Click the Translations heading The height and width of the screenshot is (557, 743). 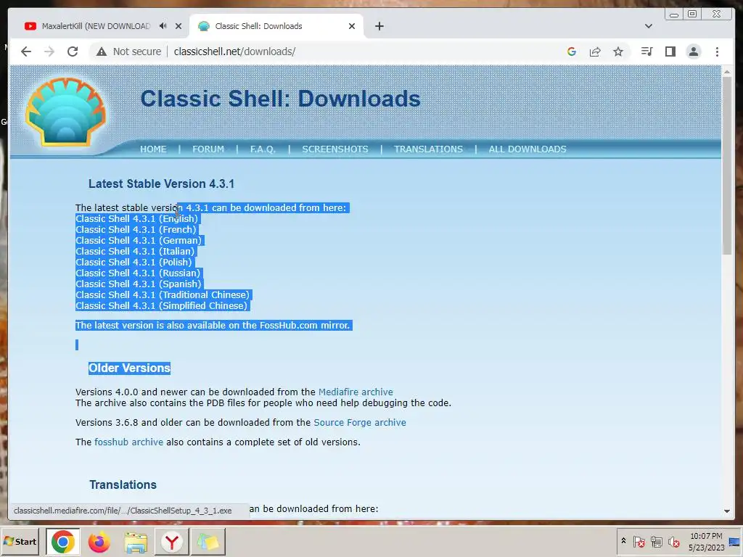(123, 484)
